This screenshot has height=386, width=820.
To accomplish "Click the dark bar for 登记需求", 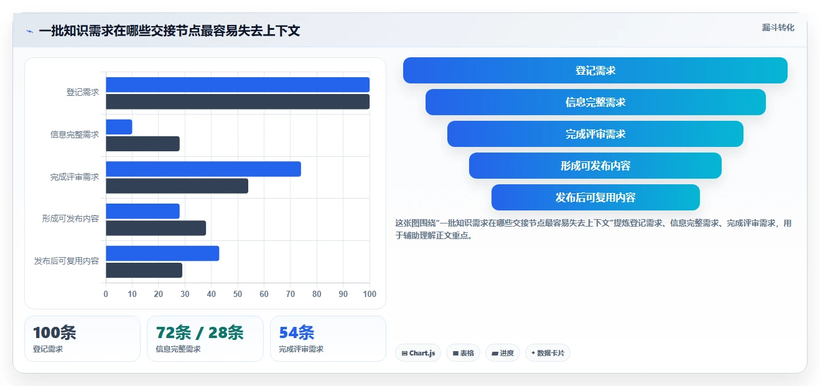I will click(x=238, y=101).
